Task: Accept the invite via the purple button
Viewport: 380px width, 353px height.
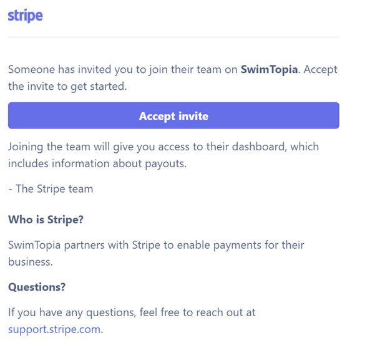Action: [x=173, y=115]
